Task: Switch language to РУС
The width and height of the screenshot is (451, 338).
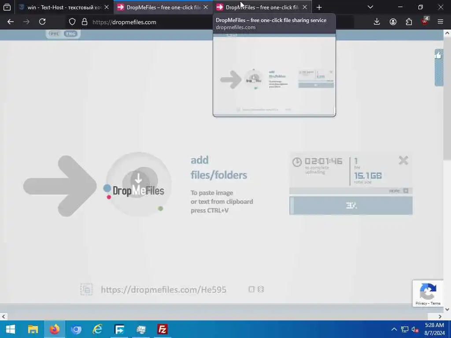Action: point(54,34)
